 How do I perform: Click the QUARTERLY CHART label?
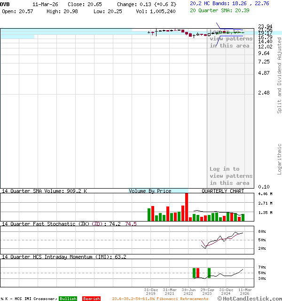223,191
